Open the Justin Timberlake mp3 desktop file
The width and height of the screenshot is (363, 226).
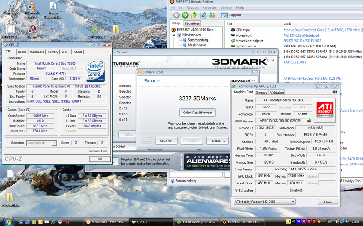coord(53,10)
